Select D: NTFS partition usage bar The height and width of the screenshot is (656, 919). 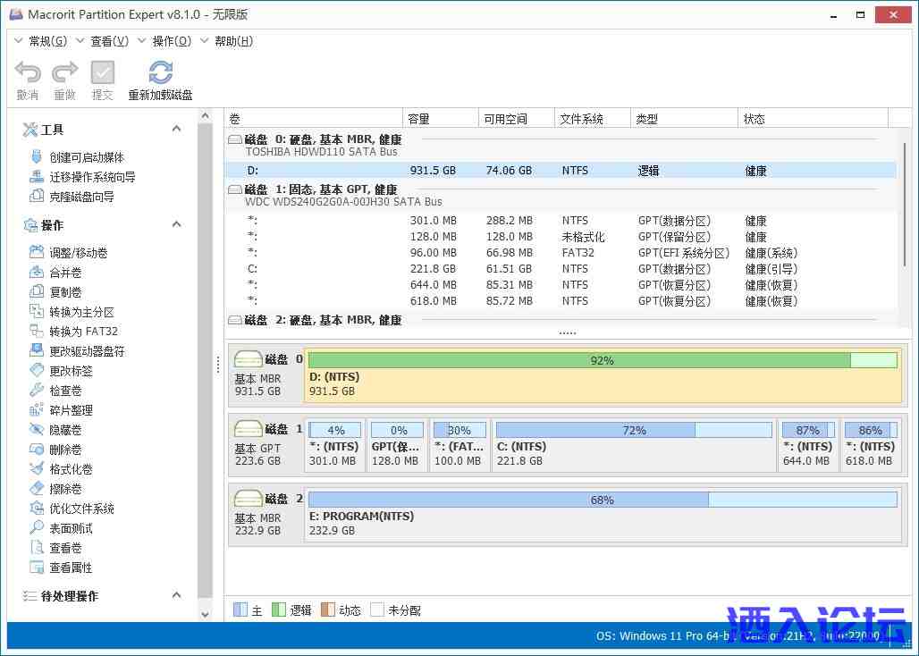tap(602, 360)
